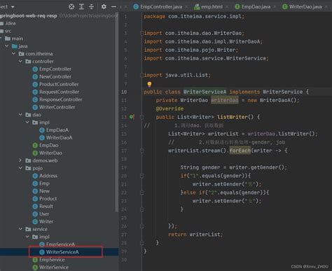Click the WriterController class icon in tree

coord(35,107)
